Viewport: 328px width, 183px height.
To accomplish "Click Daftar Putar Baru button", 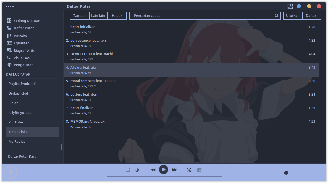I will click(22, 156).
